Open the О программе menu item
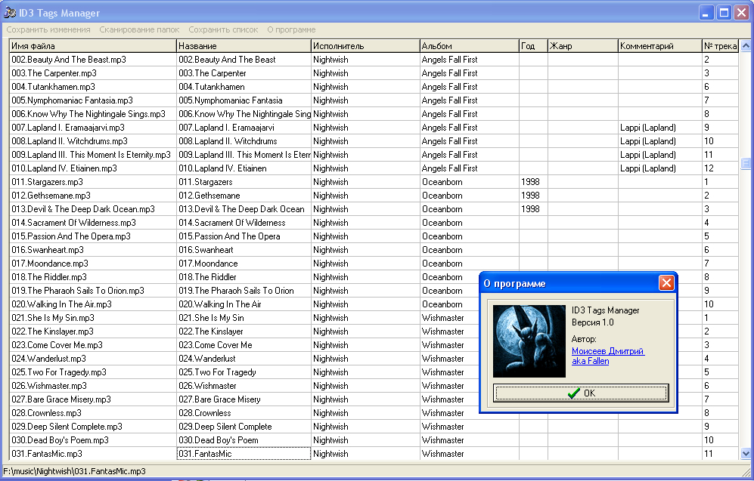 291,29
